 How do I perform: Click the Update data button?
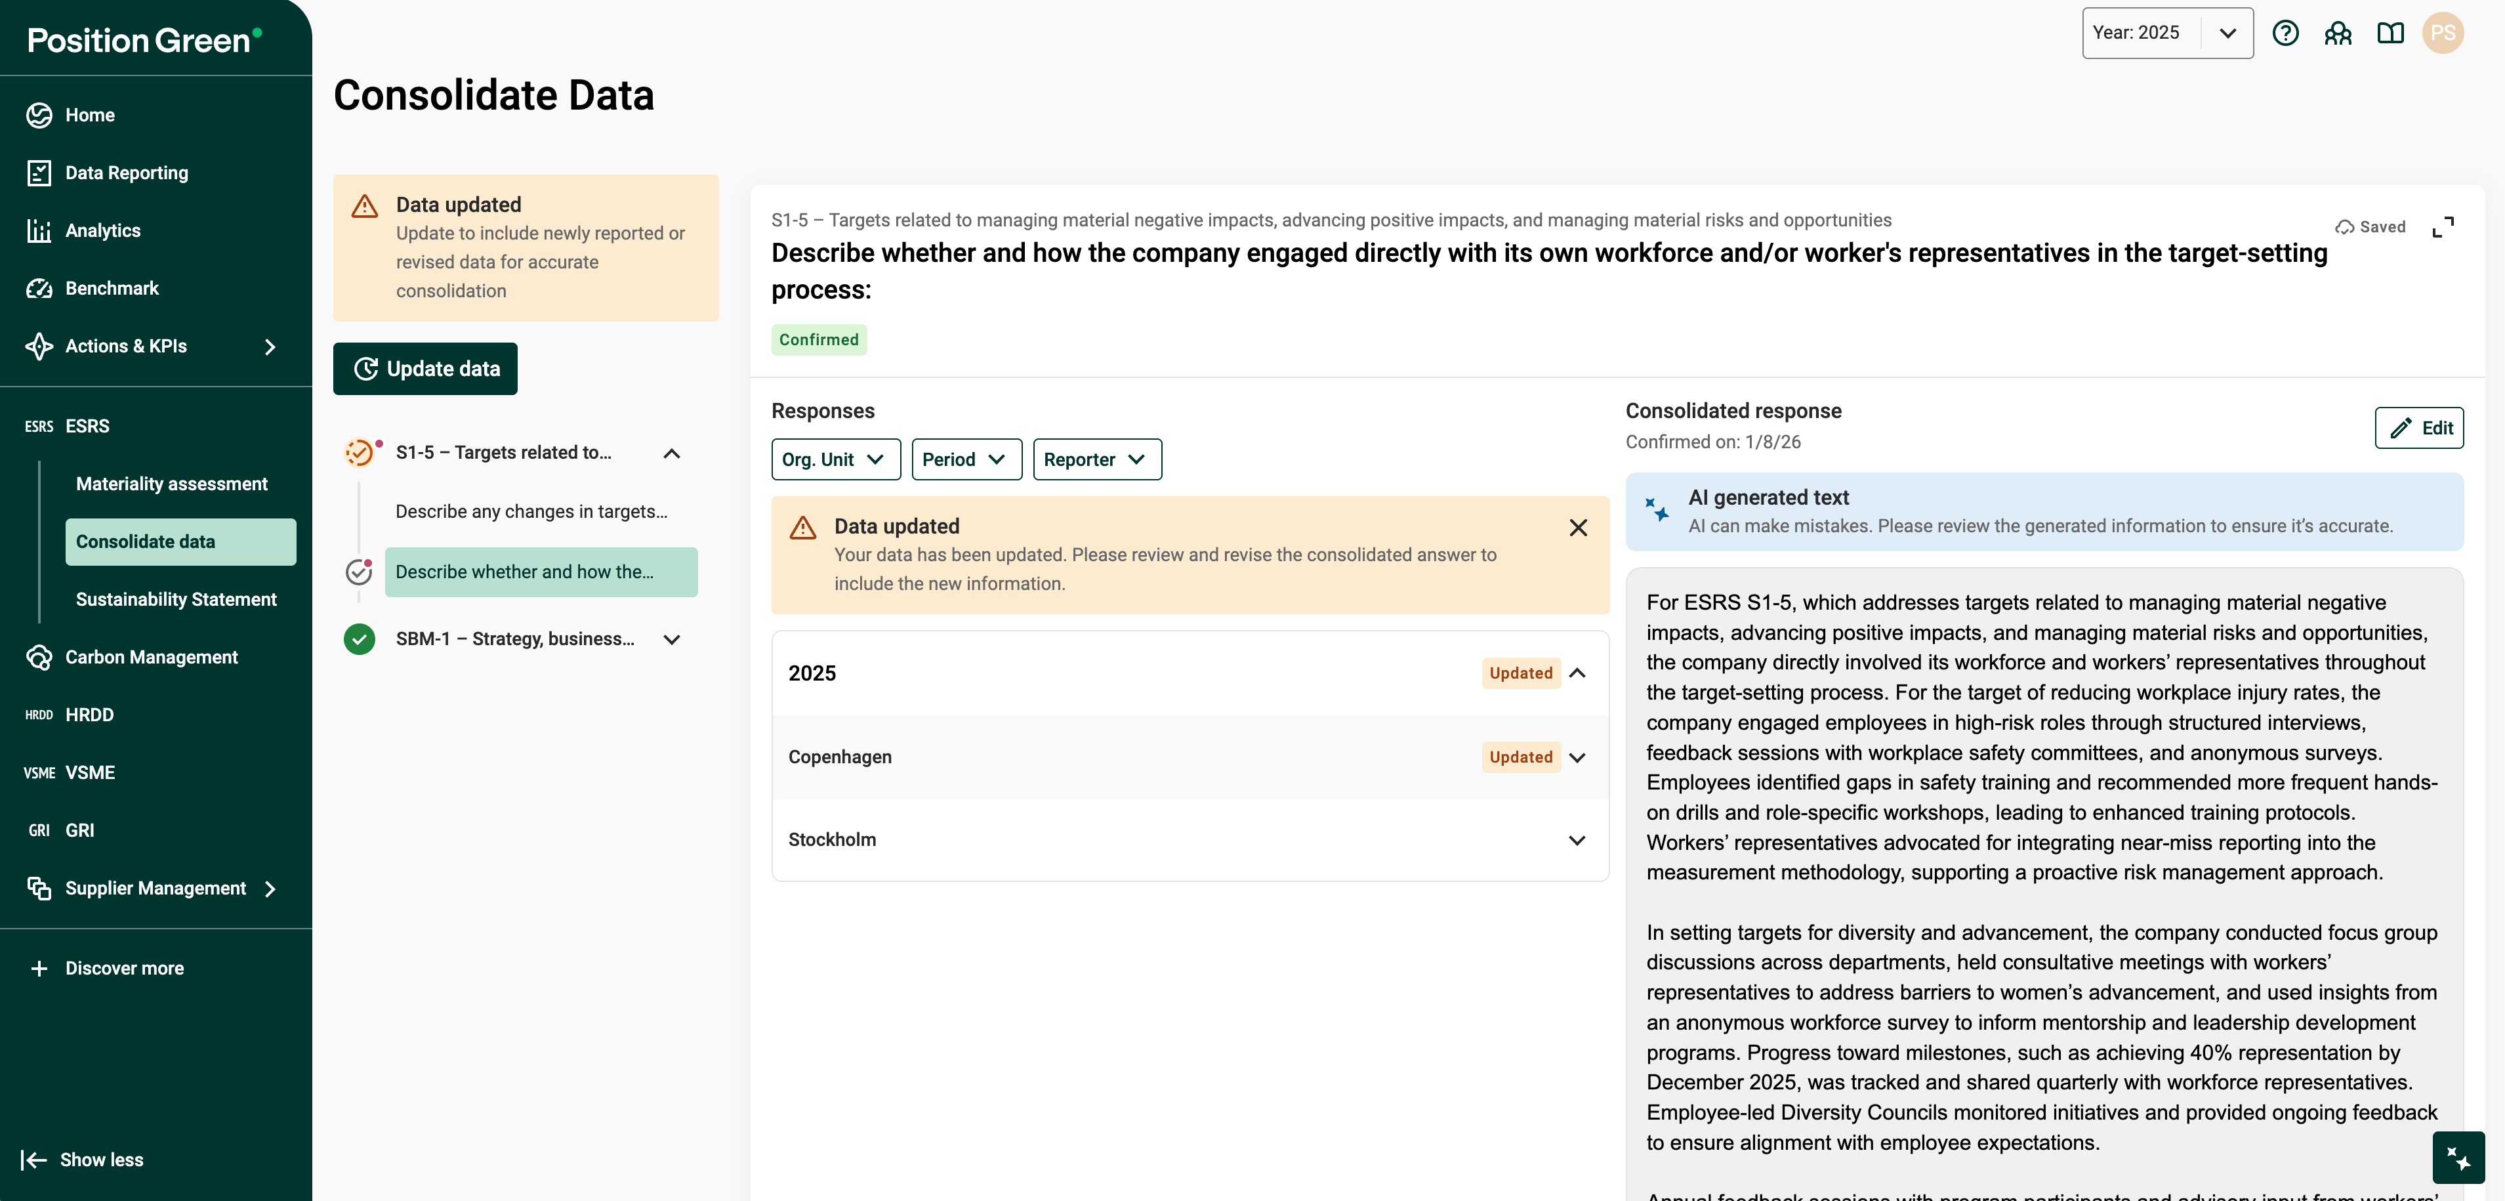[425, 369]
